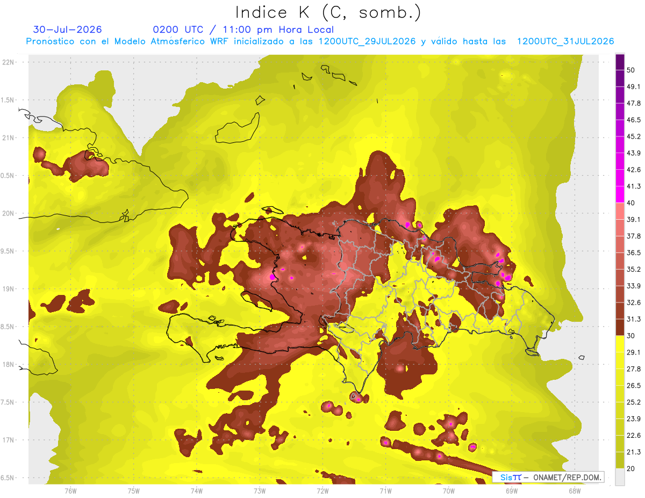Click the color scale label "42.6"
Image resolution: width=645 pixels, height=498 pixels.
point(634,170)
